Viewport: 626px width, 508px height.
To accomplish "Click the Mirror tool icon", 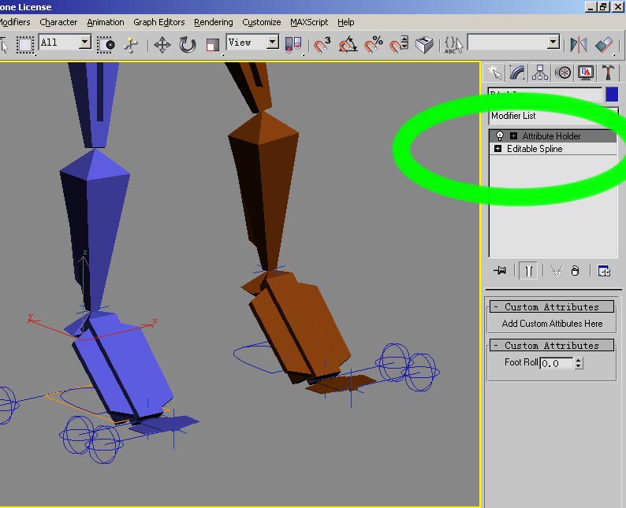I will point(579,44).
